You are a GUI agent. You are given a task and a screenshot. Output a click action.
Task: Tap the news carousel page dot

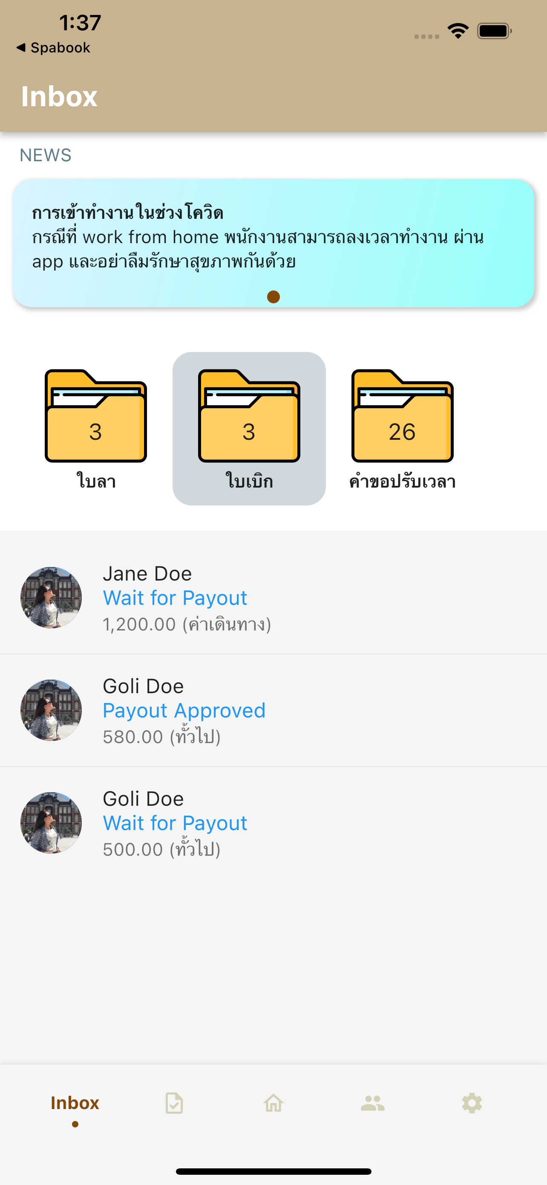click(273, 297)
